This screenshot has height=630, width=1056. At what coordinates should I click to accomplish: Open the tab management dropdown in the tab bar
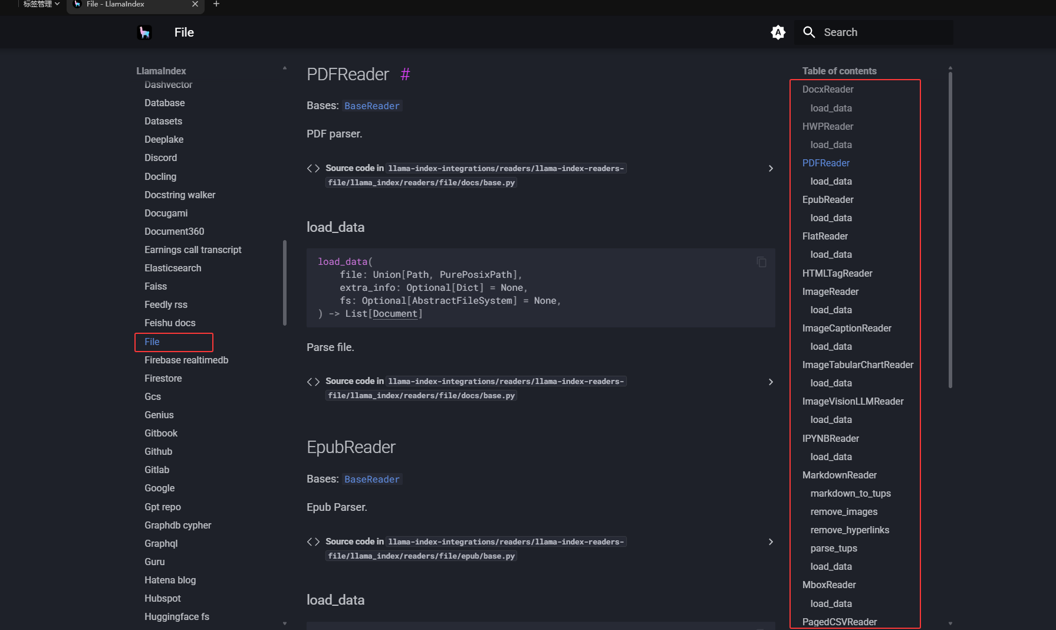point(41,4)
